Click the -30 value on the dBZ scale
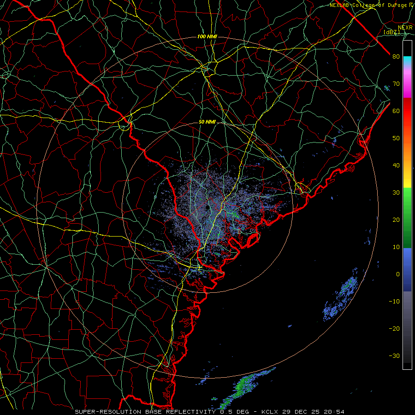415x415 pixels. click(x=394, y=356)
